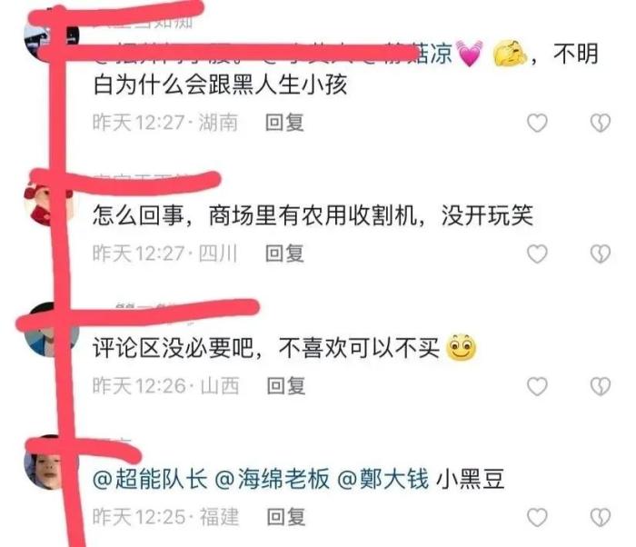Image resolution: width=636 pixels, height=547 pixels.
Task: Reply to the Hunan comment via 回复
Action: point(284,123)
